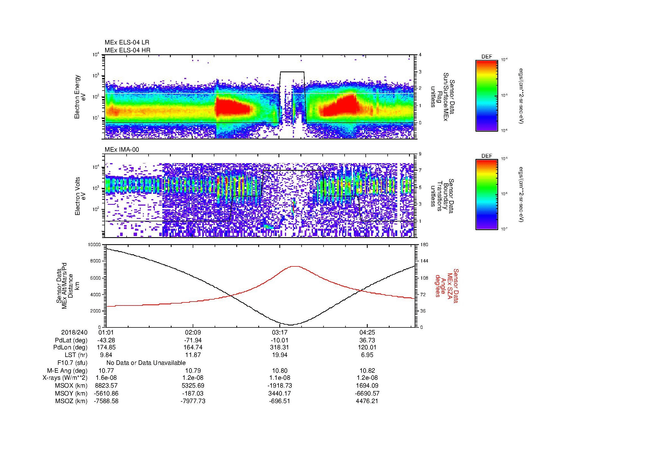The height and width of the screenshot is (465, 658).
Task: Click the altitude curve minimum in bottom plot
Action: coord(290,325)
